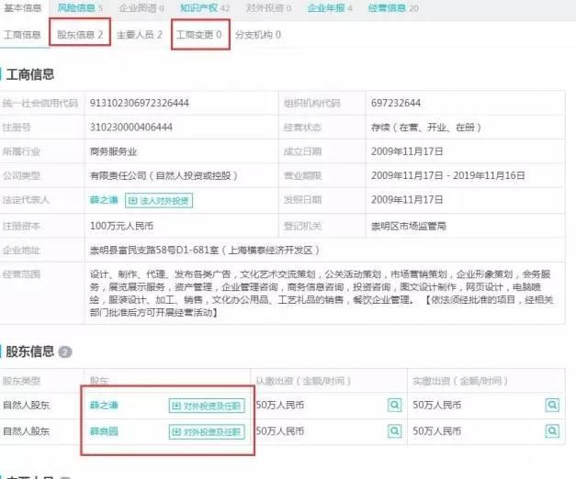Select the 分支机构 0 sub-tab
576x479 pixels.
pyautogui.click(x=258, y=35)
